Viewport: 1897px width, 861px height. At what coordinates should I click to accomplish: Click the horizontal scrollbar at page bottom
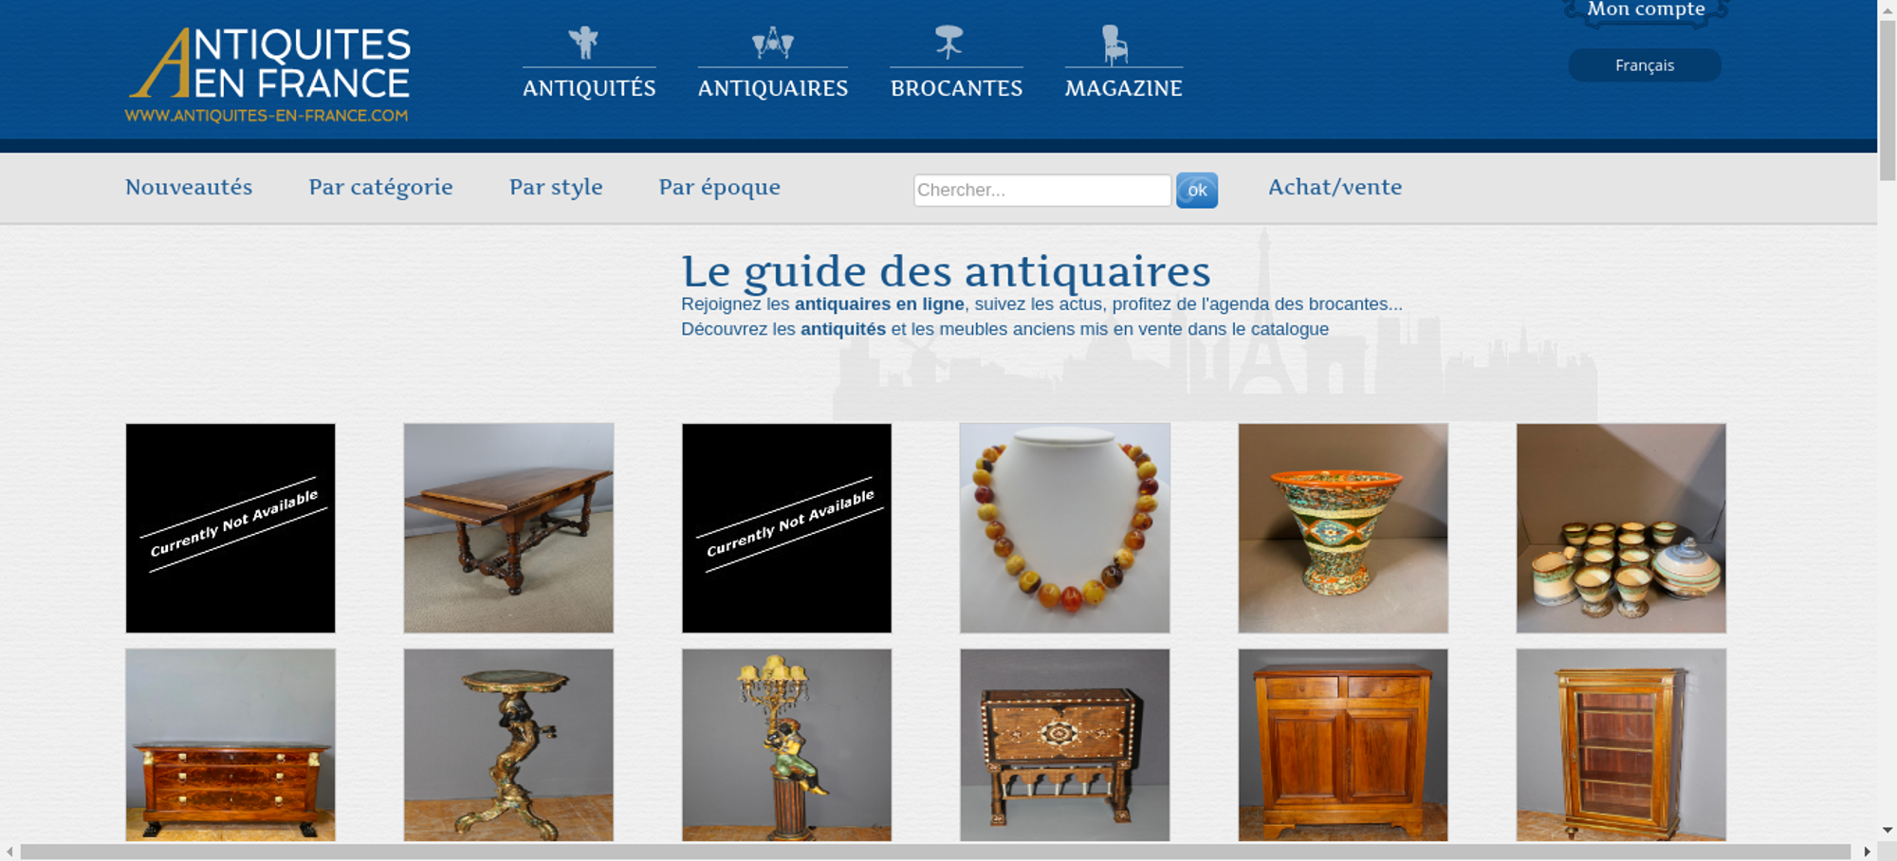click(934, 852)
